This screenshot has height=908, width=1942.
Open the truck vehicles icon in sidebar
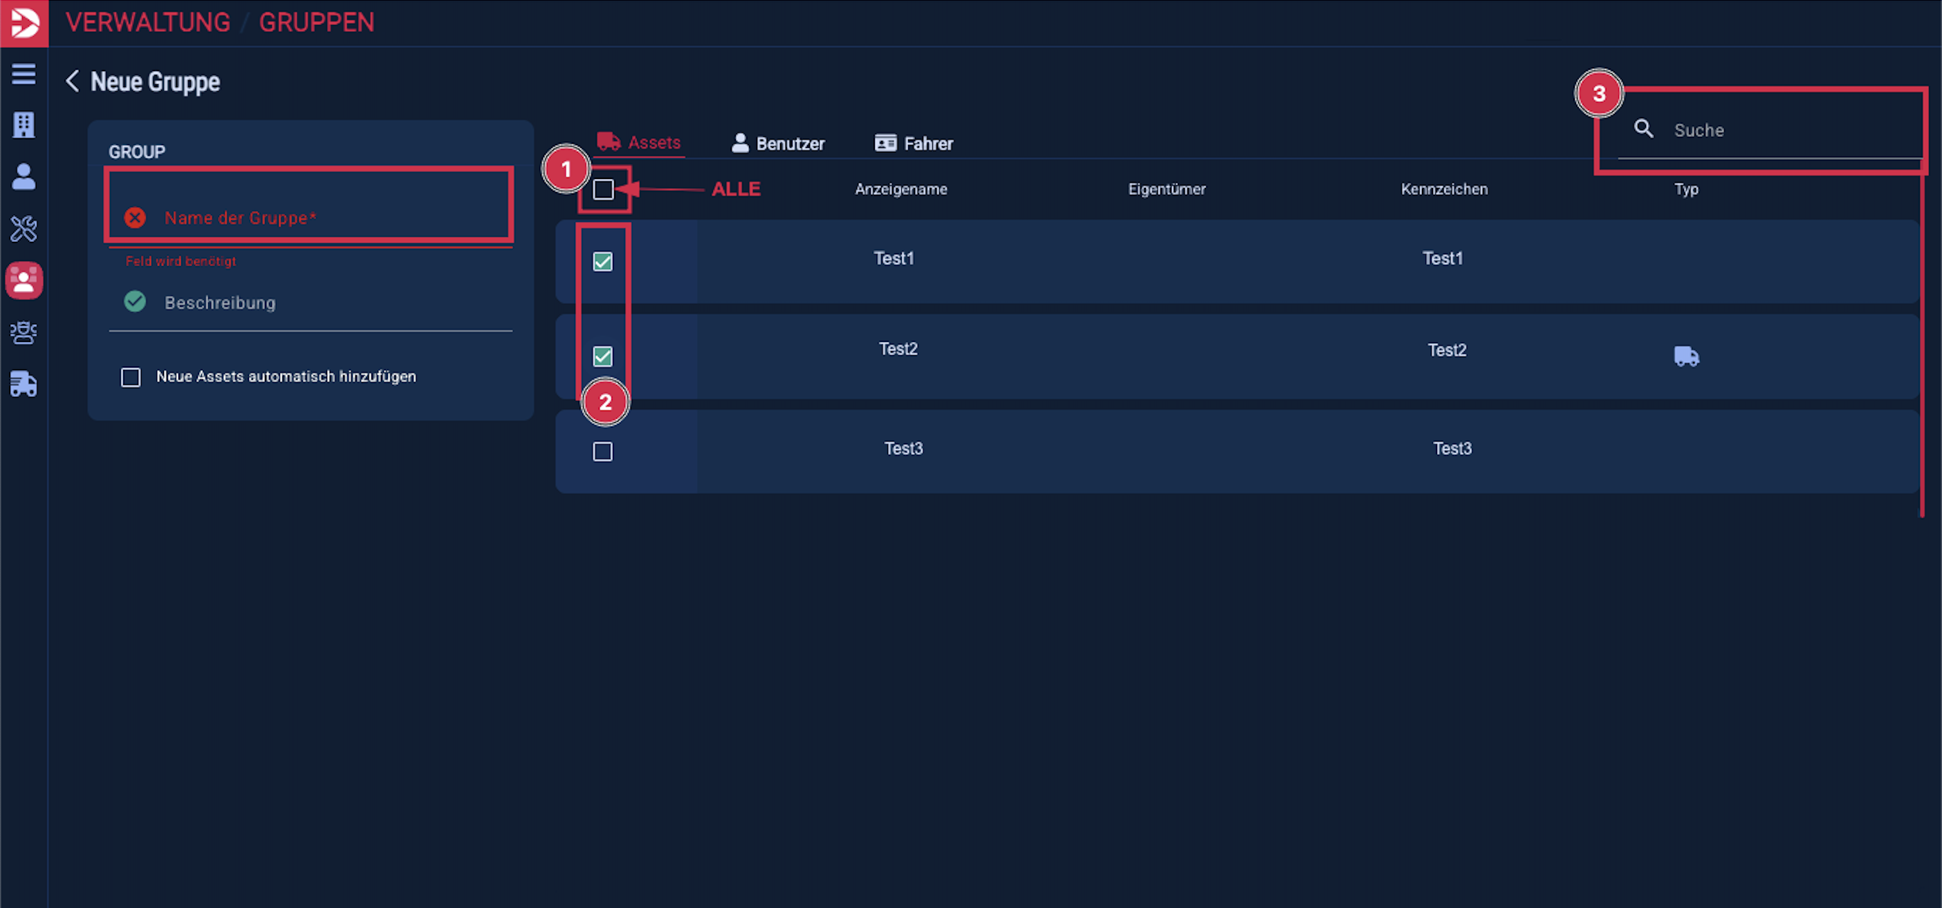tap(24, 384)
